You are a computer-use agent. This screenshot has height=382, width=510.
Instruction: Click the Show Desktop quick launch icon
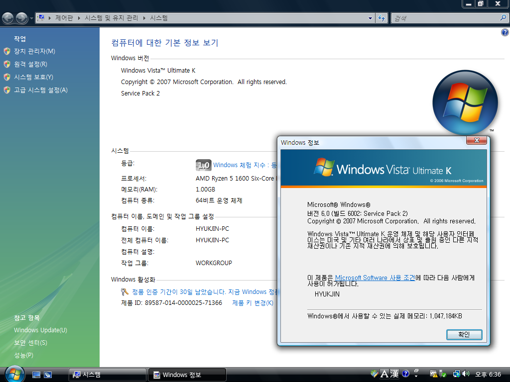36,375
